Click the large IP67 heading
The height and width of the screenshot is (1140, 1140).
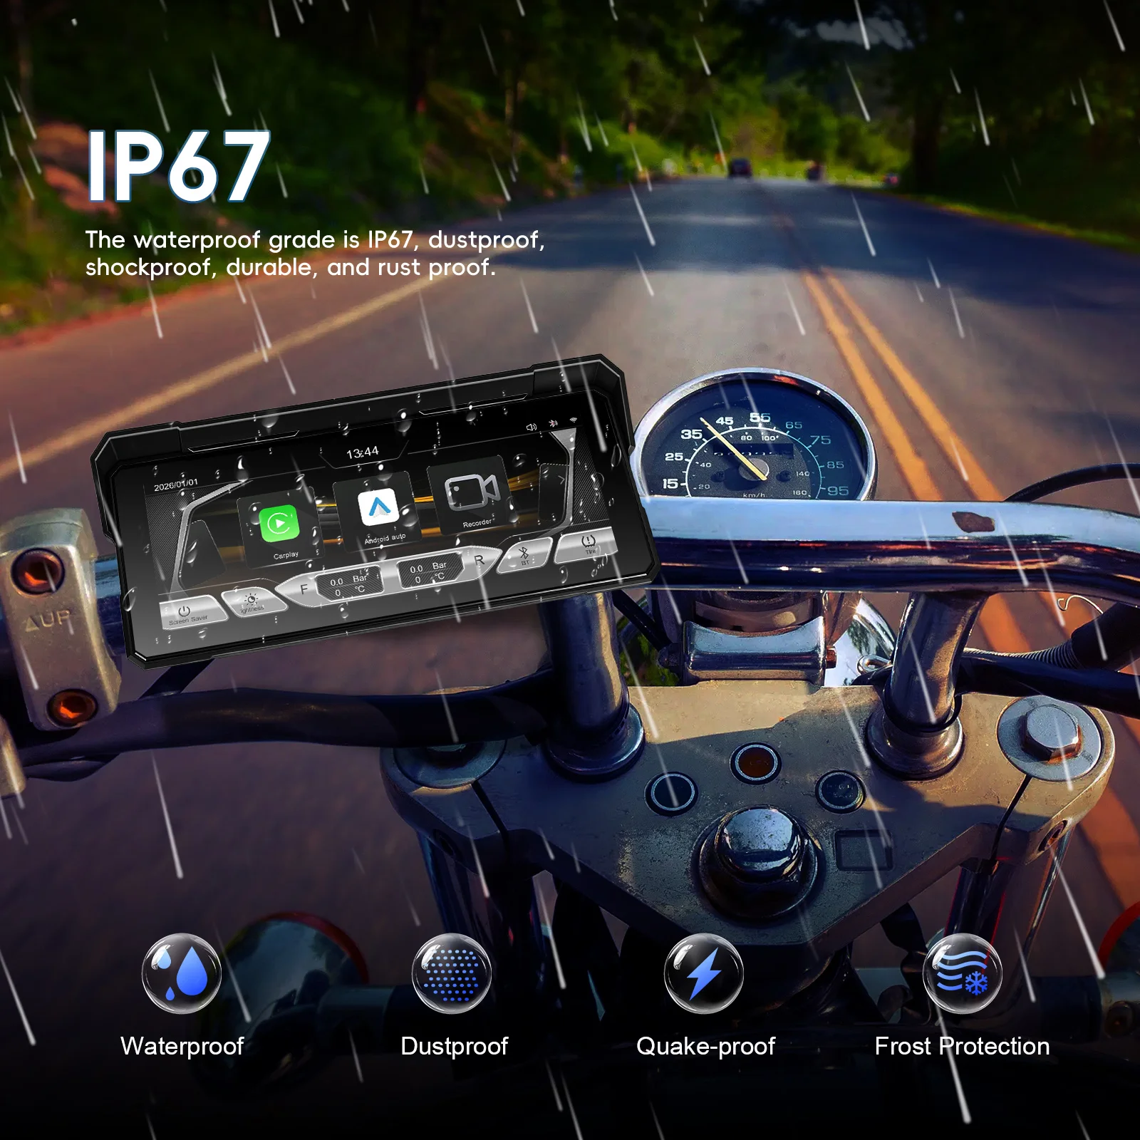pyautogui.click(x=177, y=167)
